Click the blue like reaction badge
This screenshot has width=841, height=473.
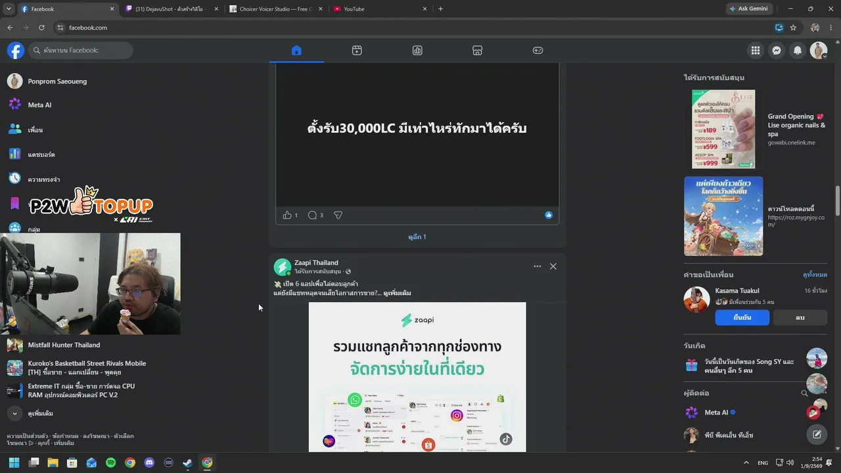(549, 215)
